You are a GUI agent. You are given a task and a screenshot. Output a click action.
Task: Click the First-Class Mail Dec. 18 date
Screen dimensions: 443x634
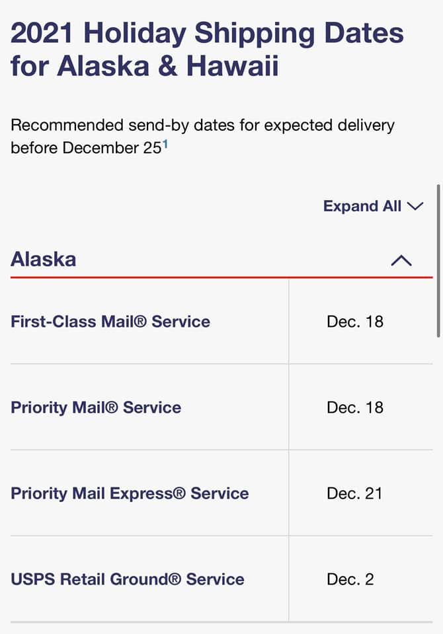coord(355,322)
